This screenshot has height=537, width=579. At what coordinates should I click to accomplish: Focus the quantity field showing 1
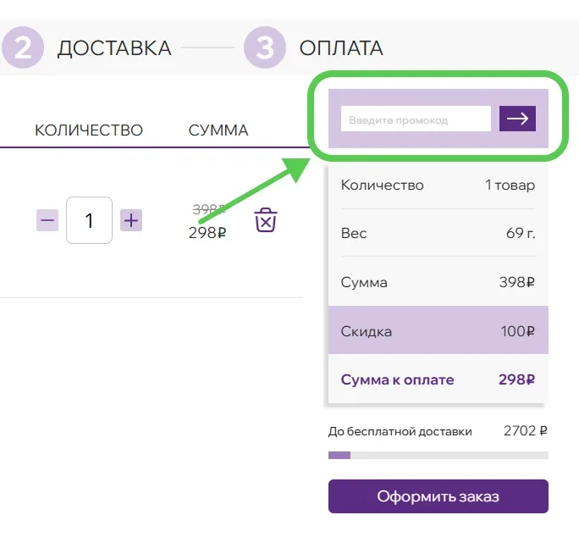[x=89, y=220]
